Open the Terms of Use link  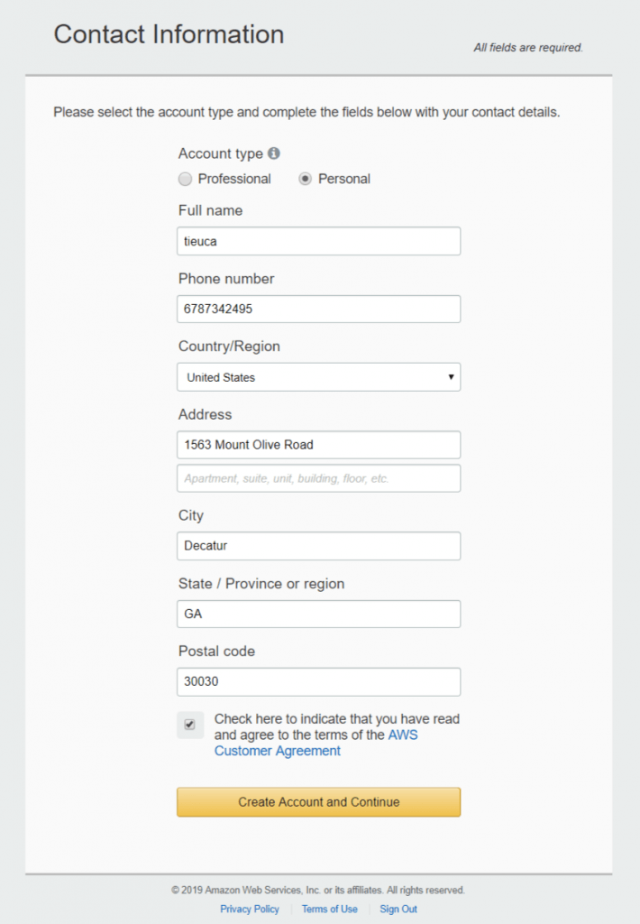(x=330, y=909)
